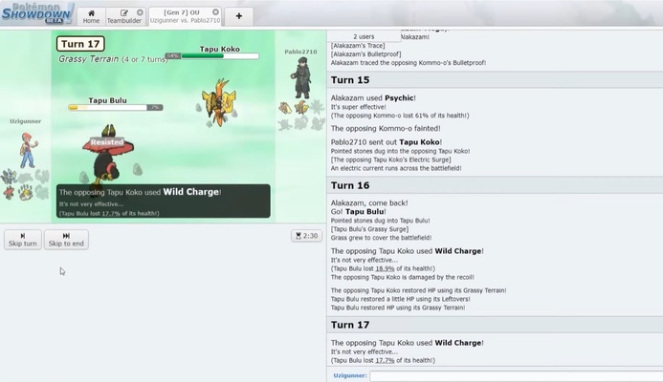This screenshot has height=382, width=663.
Task: Click the Resisted battle popup label
Action: [107, 142]
